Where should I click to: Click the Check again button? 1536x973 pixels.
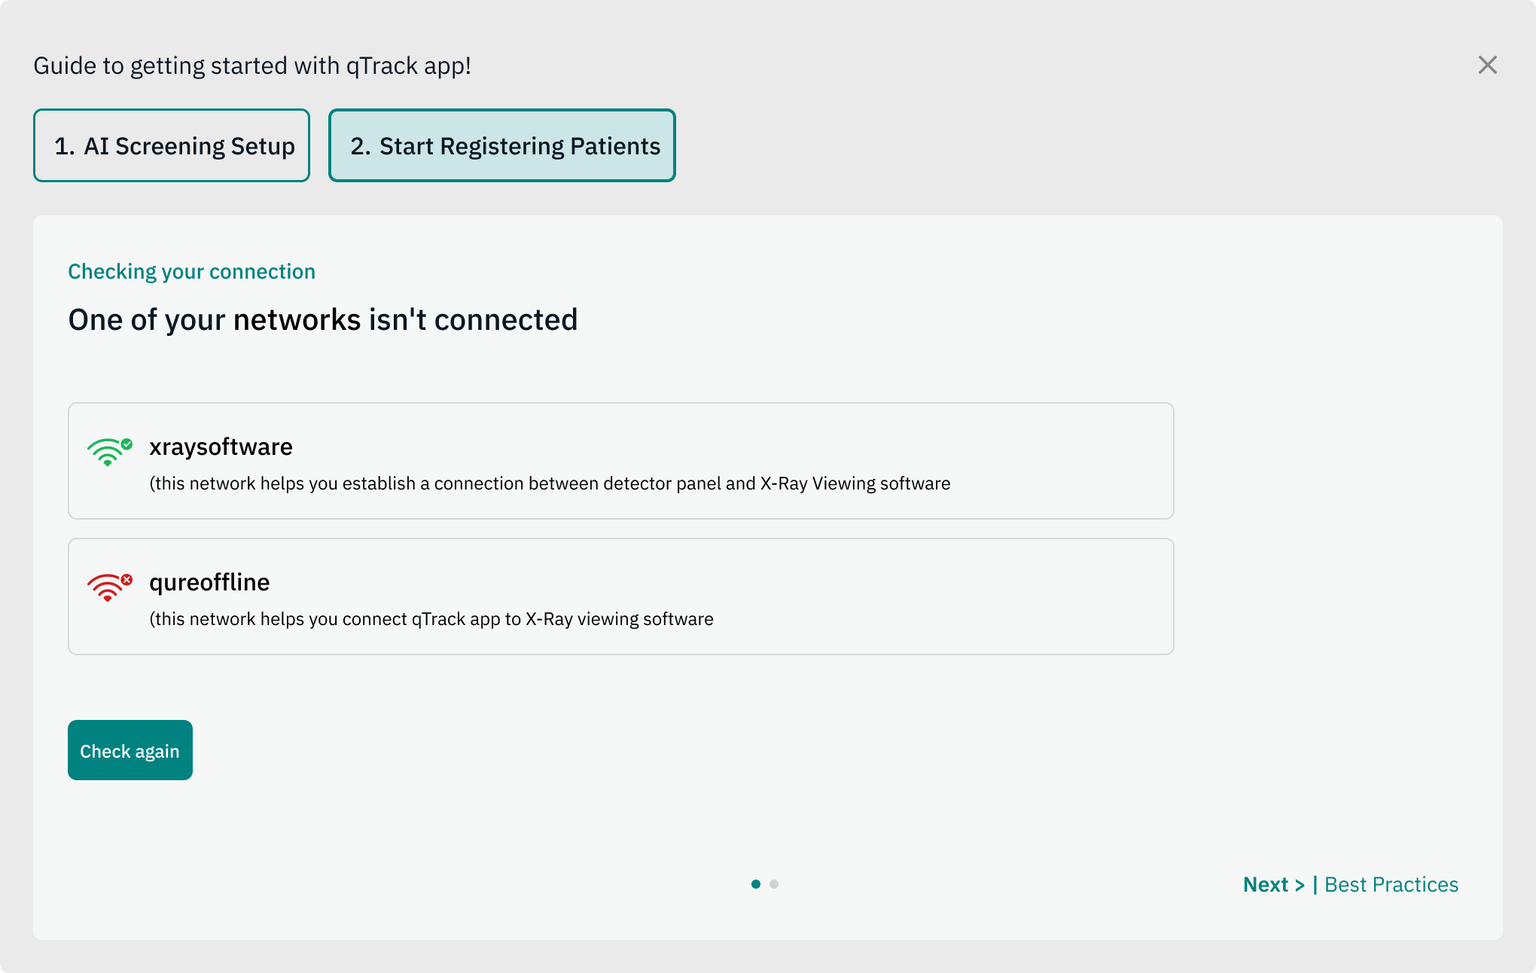pyautogui.click(x=130, y=750)
